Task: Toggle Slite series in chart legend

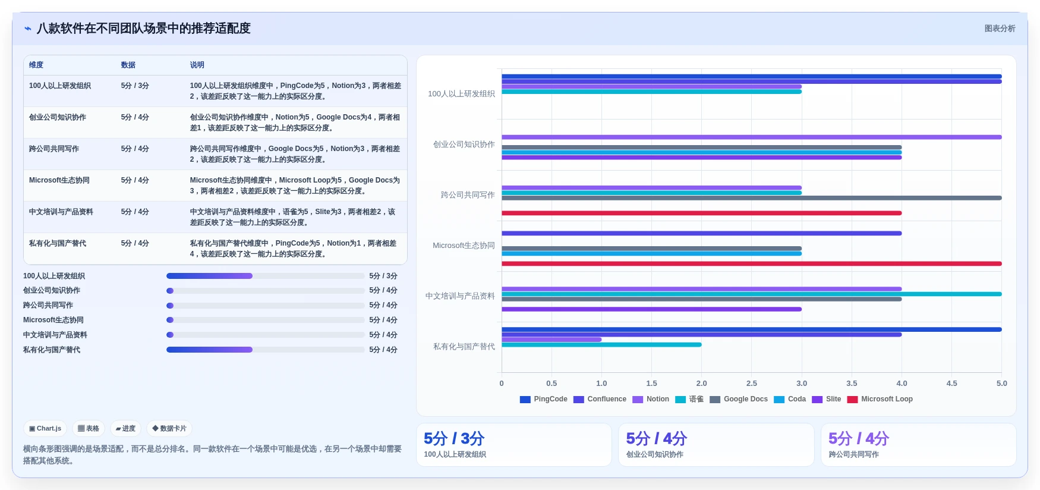Action: [827, 400]
